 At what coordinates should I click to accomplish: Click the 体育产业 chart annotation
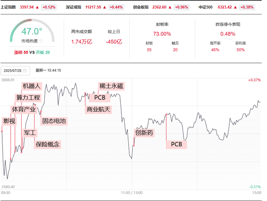(x=24, y=109)
